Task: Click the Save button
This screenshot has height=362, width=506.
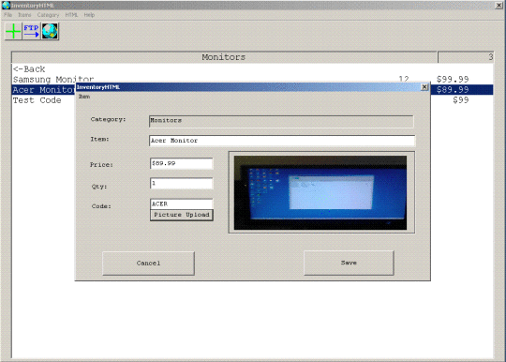Action: click(x=349, y=263)
